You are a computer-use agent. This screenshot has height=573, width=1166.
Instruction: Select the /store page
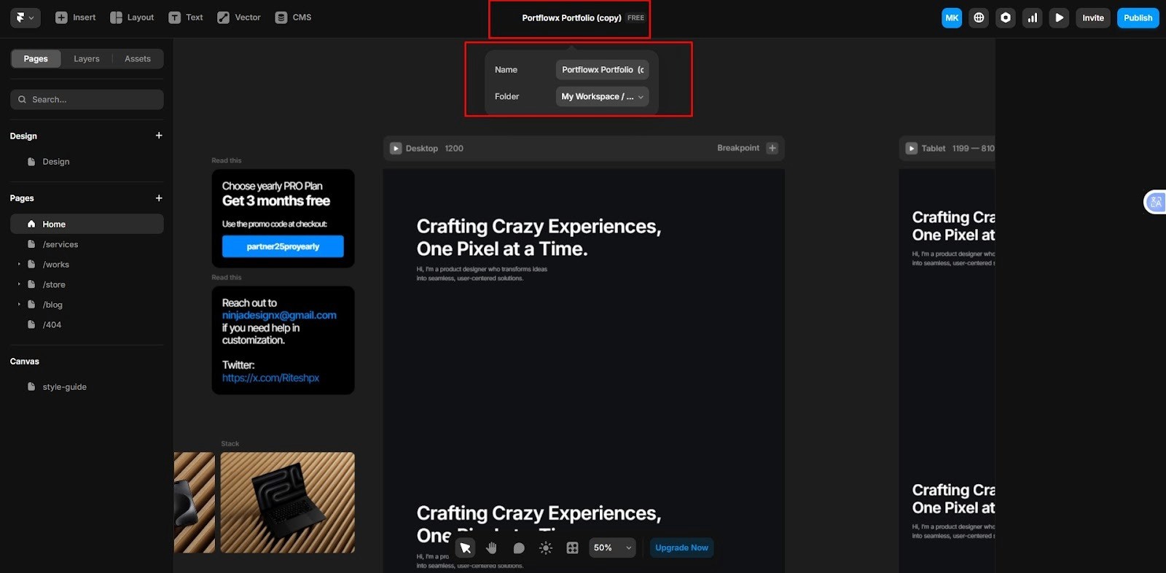click(87, 284)
